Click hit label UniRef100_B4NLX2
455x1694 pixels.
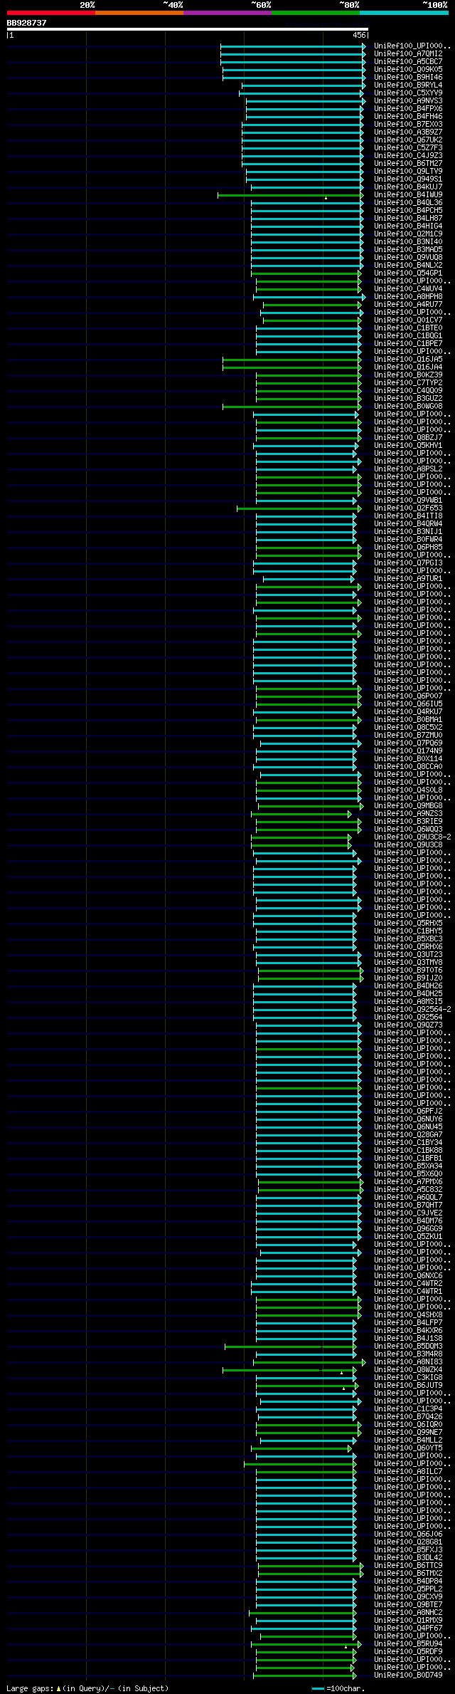pyautogui.click(x=408, y=266)
